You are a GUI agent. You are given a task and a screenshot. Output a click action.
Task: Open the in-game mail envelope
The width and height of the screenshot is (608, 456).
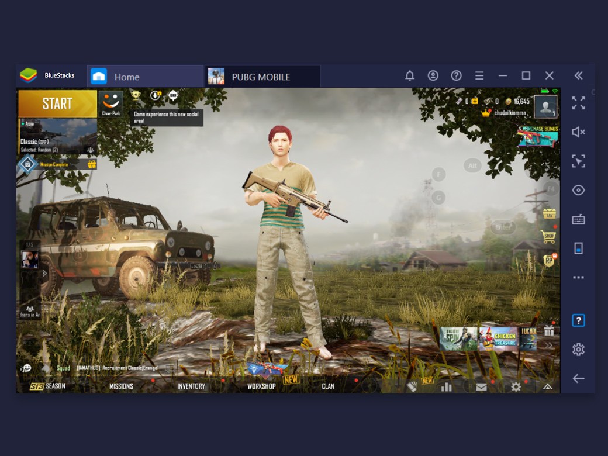(481, 387)
